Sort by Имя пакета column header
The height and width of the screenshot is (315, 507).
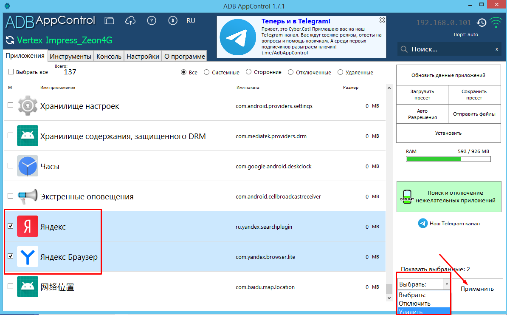coord(248,88)
